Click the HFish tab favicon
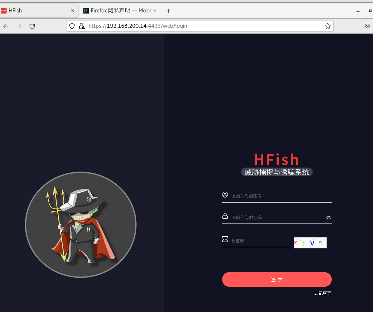 coord(4,11)
